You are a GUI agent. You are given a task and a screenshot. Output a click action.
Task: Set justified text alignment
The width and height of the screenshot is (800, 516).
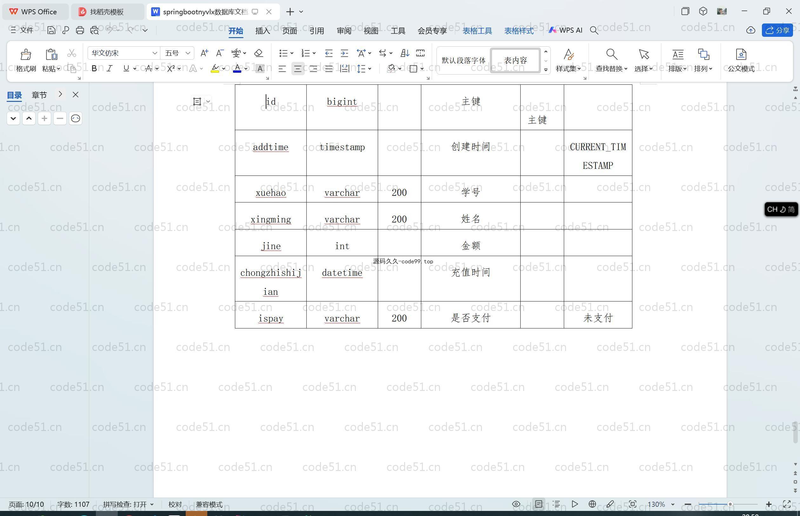329,69
